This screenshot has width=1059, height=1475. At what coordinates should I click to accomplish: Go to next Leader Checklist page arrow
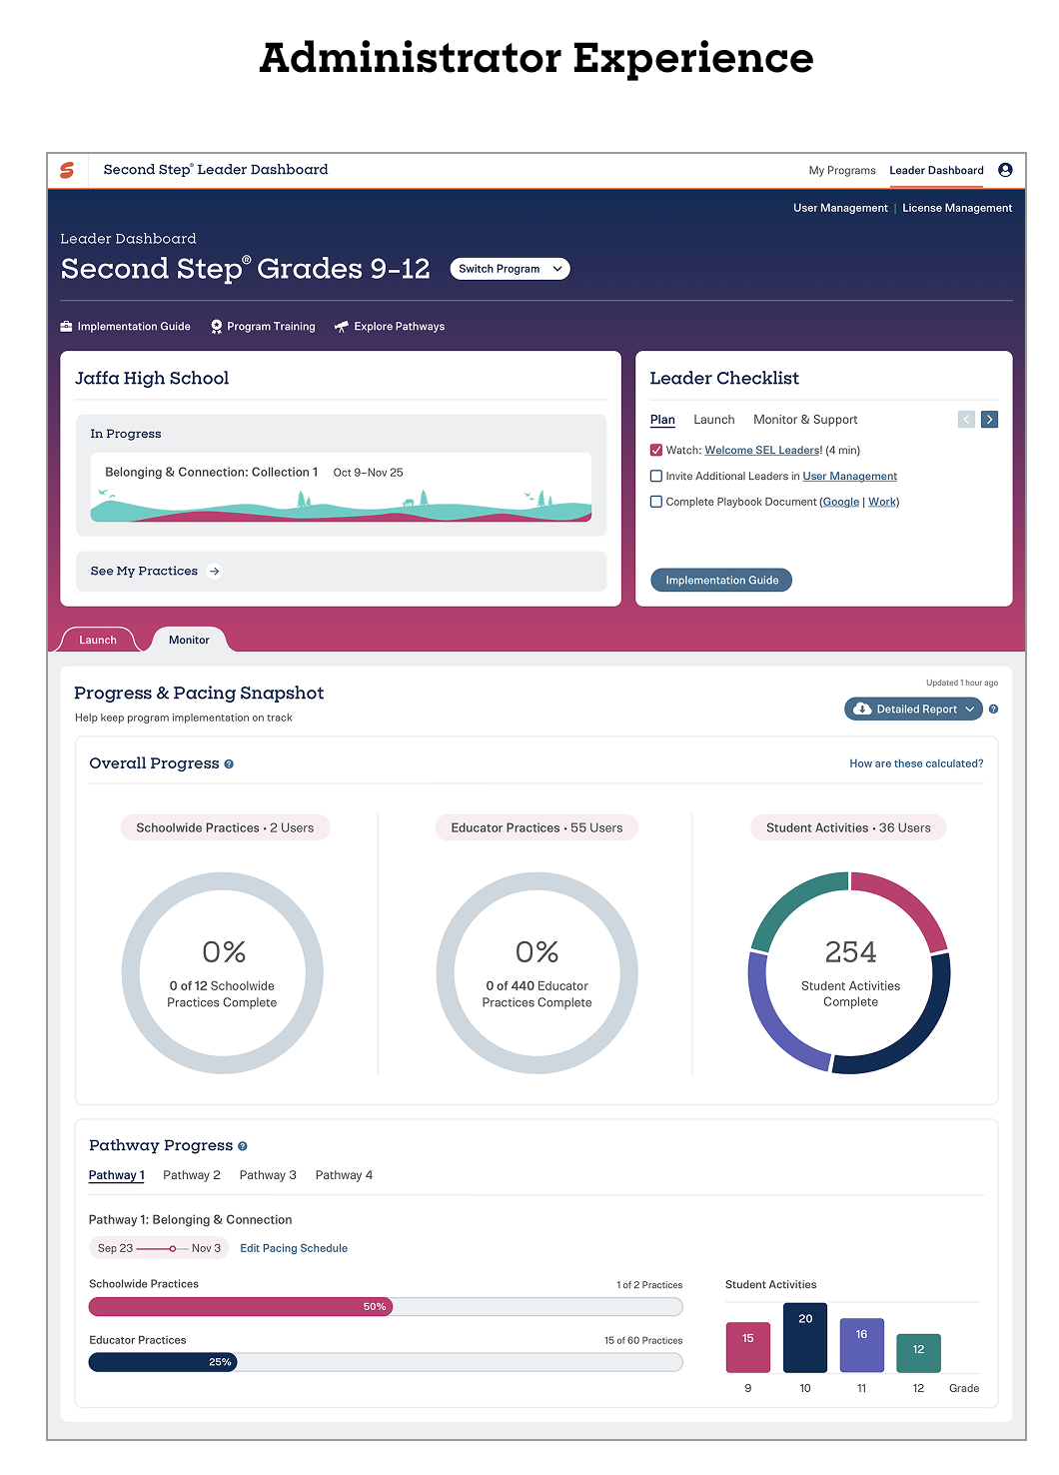pos(989,420)
